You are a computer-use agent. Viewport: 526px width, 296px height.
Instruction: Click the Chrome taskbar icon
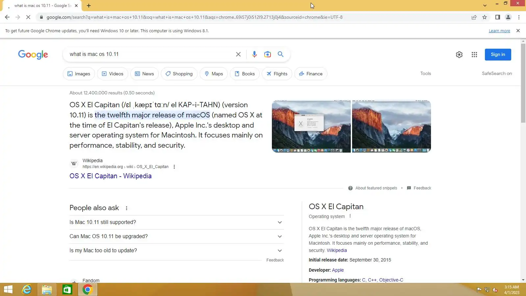[x=87, y=289]
